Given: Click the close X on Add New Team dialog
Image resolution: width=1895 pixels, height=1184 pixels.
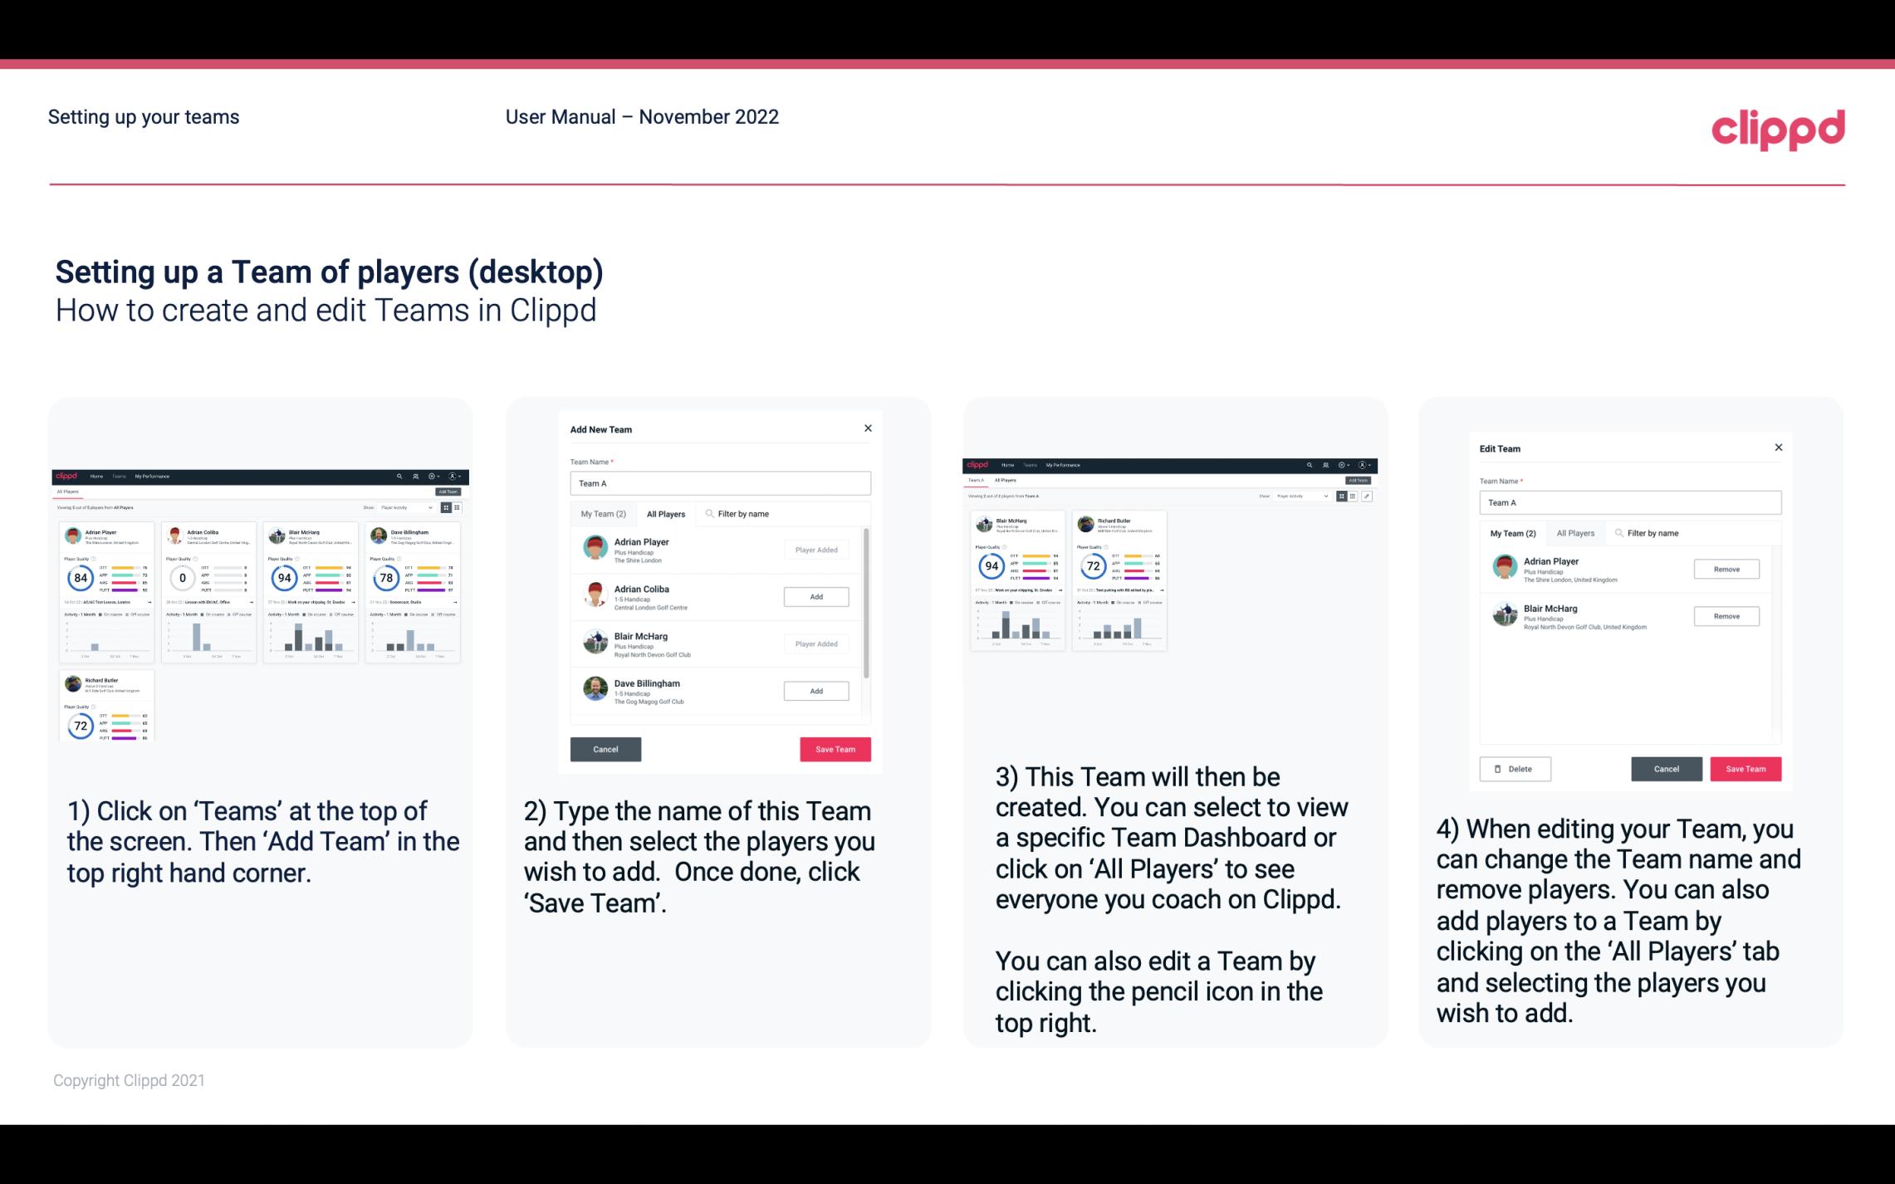Looking at the screenshot, I should click(x=868, y=428).
